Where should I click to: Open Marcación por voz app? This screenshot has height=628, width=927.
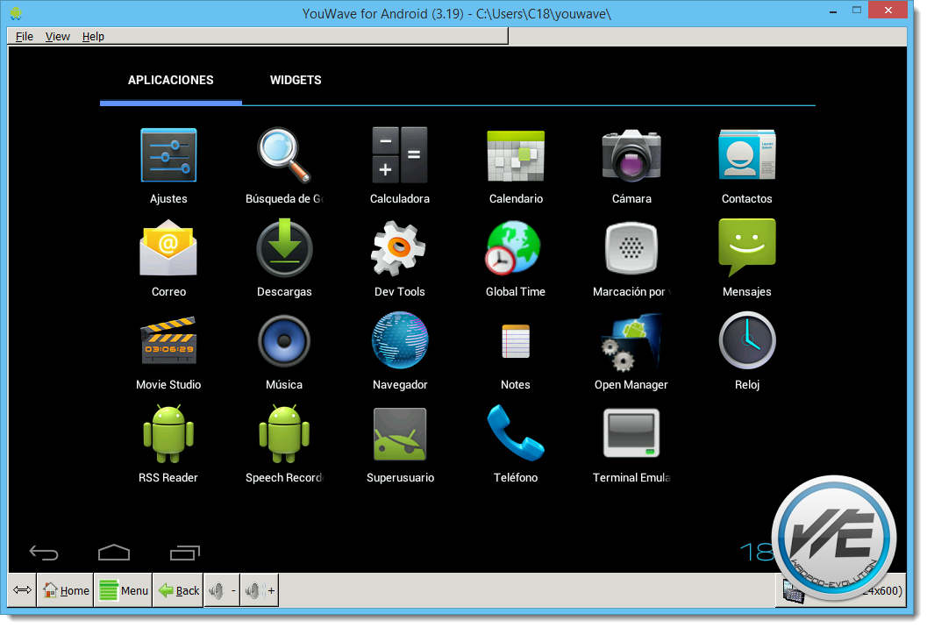click(631, 247)
